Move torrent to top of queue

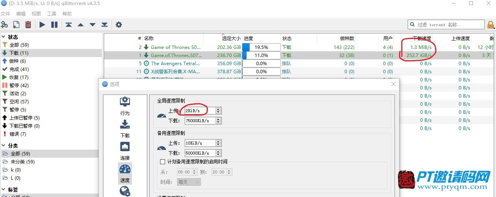click(x=68, y=25)
